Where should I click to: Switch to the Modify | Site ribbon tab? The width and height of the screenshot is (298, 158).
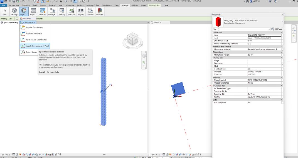154,5
